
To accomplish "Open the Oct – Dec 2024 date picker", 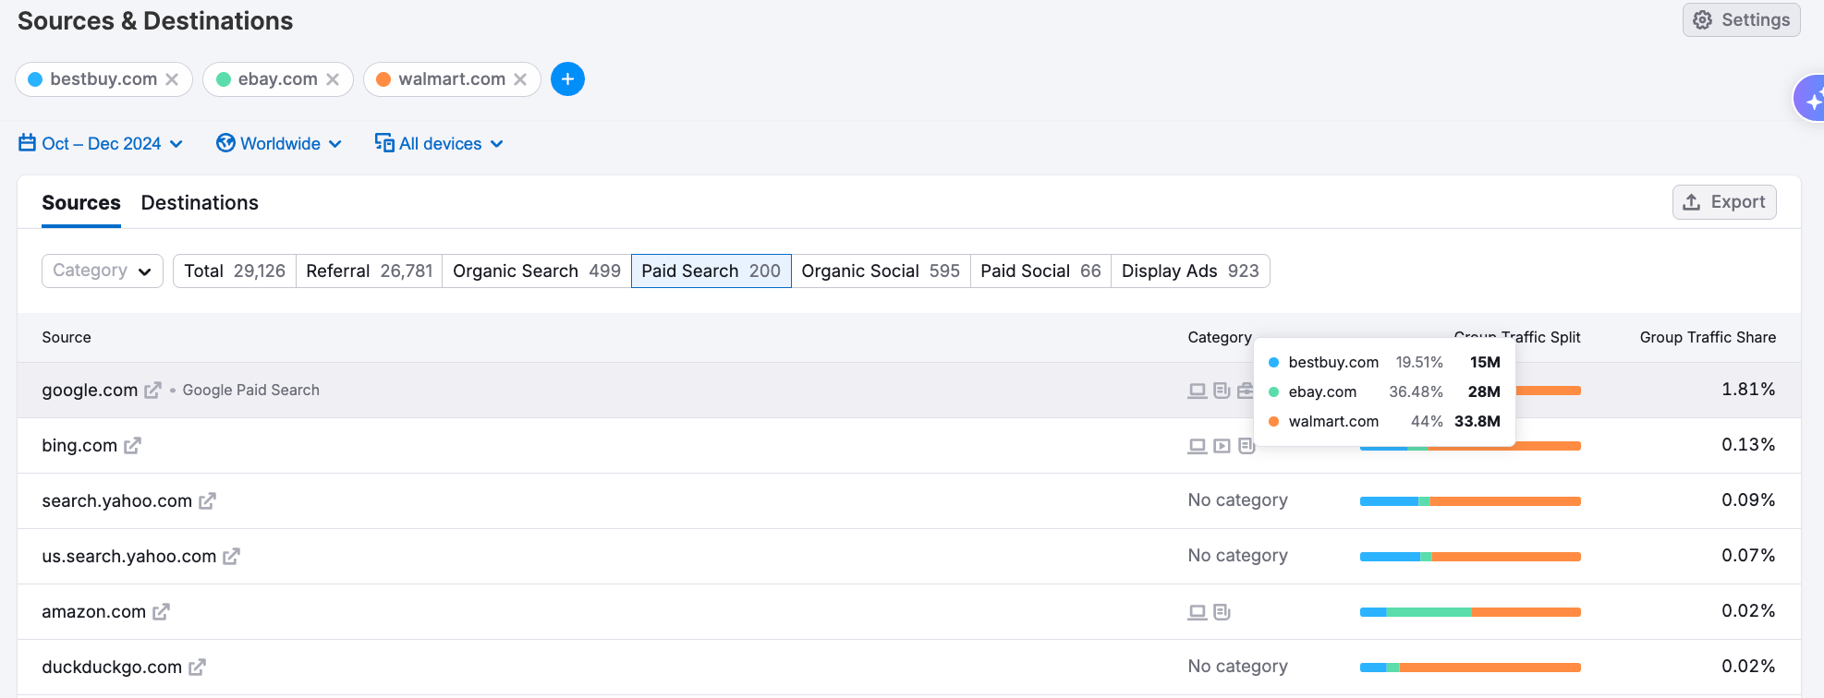I will coord(101,144).
